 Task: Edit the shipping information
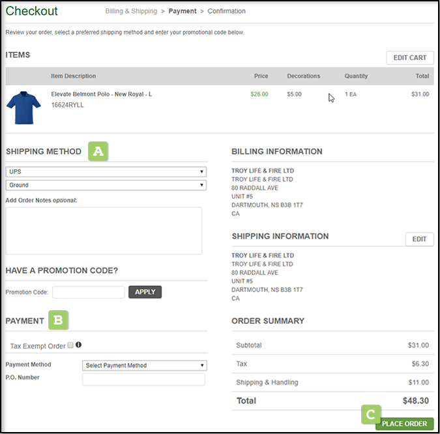pos(419,239)
